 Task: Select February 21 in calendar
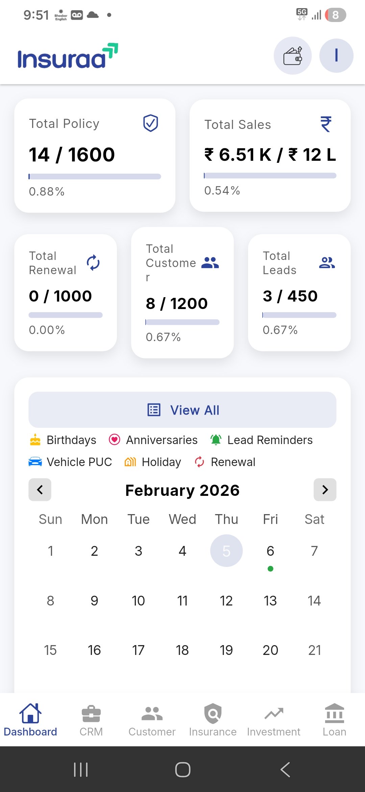click(x=314, y=650)
